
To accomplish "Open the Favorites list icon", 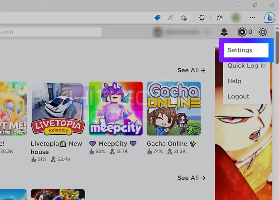I will coord(219,17).
